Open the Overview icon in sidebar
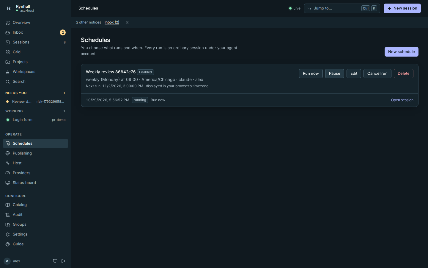The width and height of the screenshot is (428, 268). 8,23
